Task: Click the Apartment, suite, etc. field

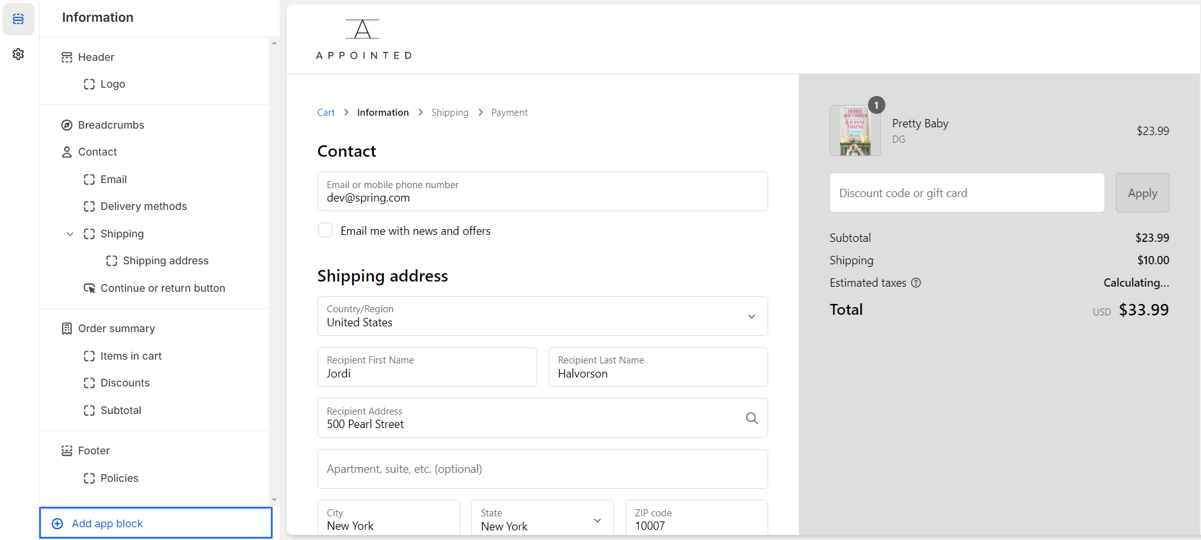Action: (x=542, y=469)
